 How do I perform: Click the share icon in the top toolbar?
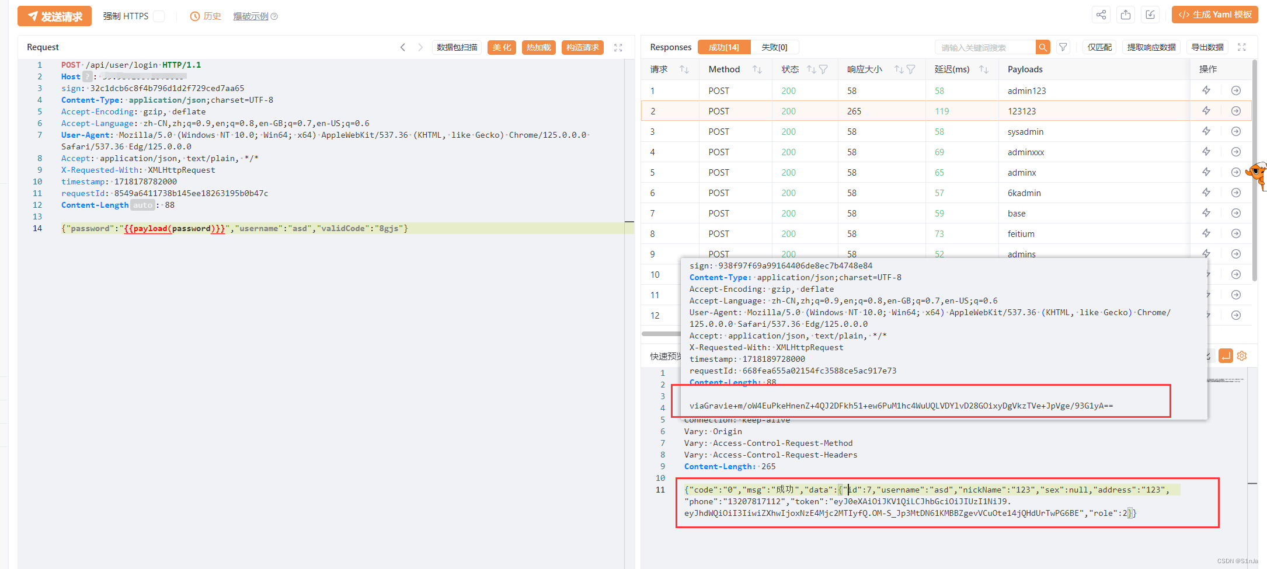[1101, 15]
